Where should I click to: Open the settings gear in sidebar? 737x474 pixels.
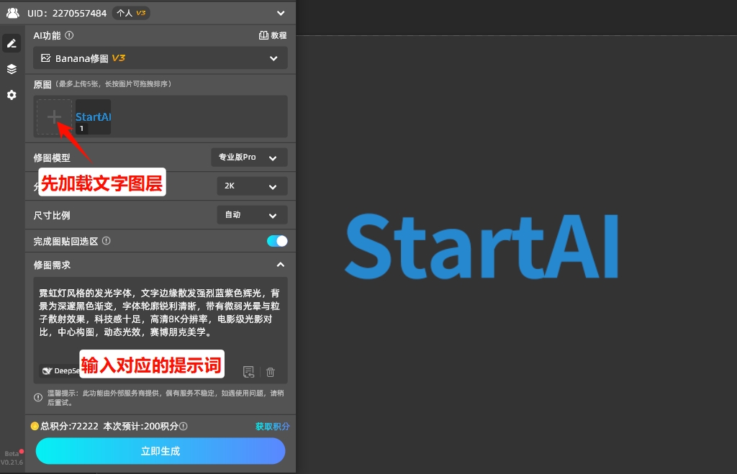pos(11,94)
